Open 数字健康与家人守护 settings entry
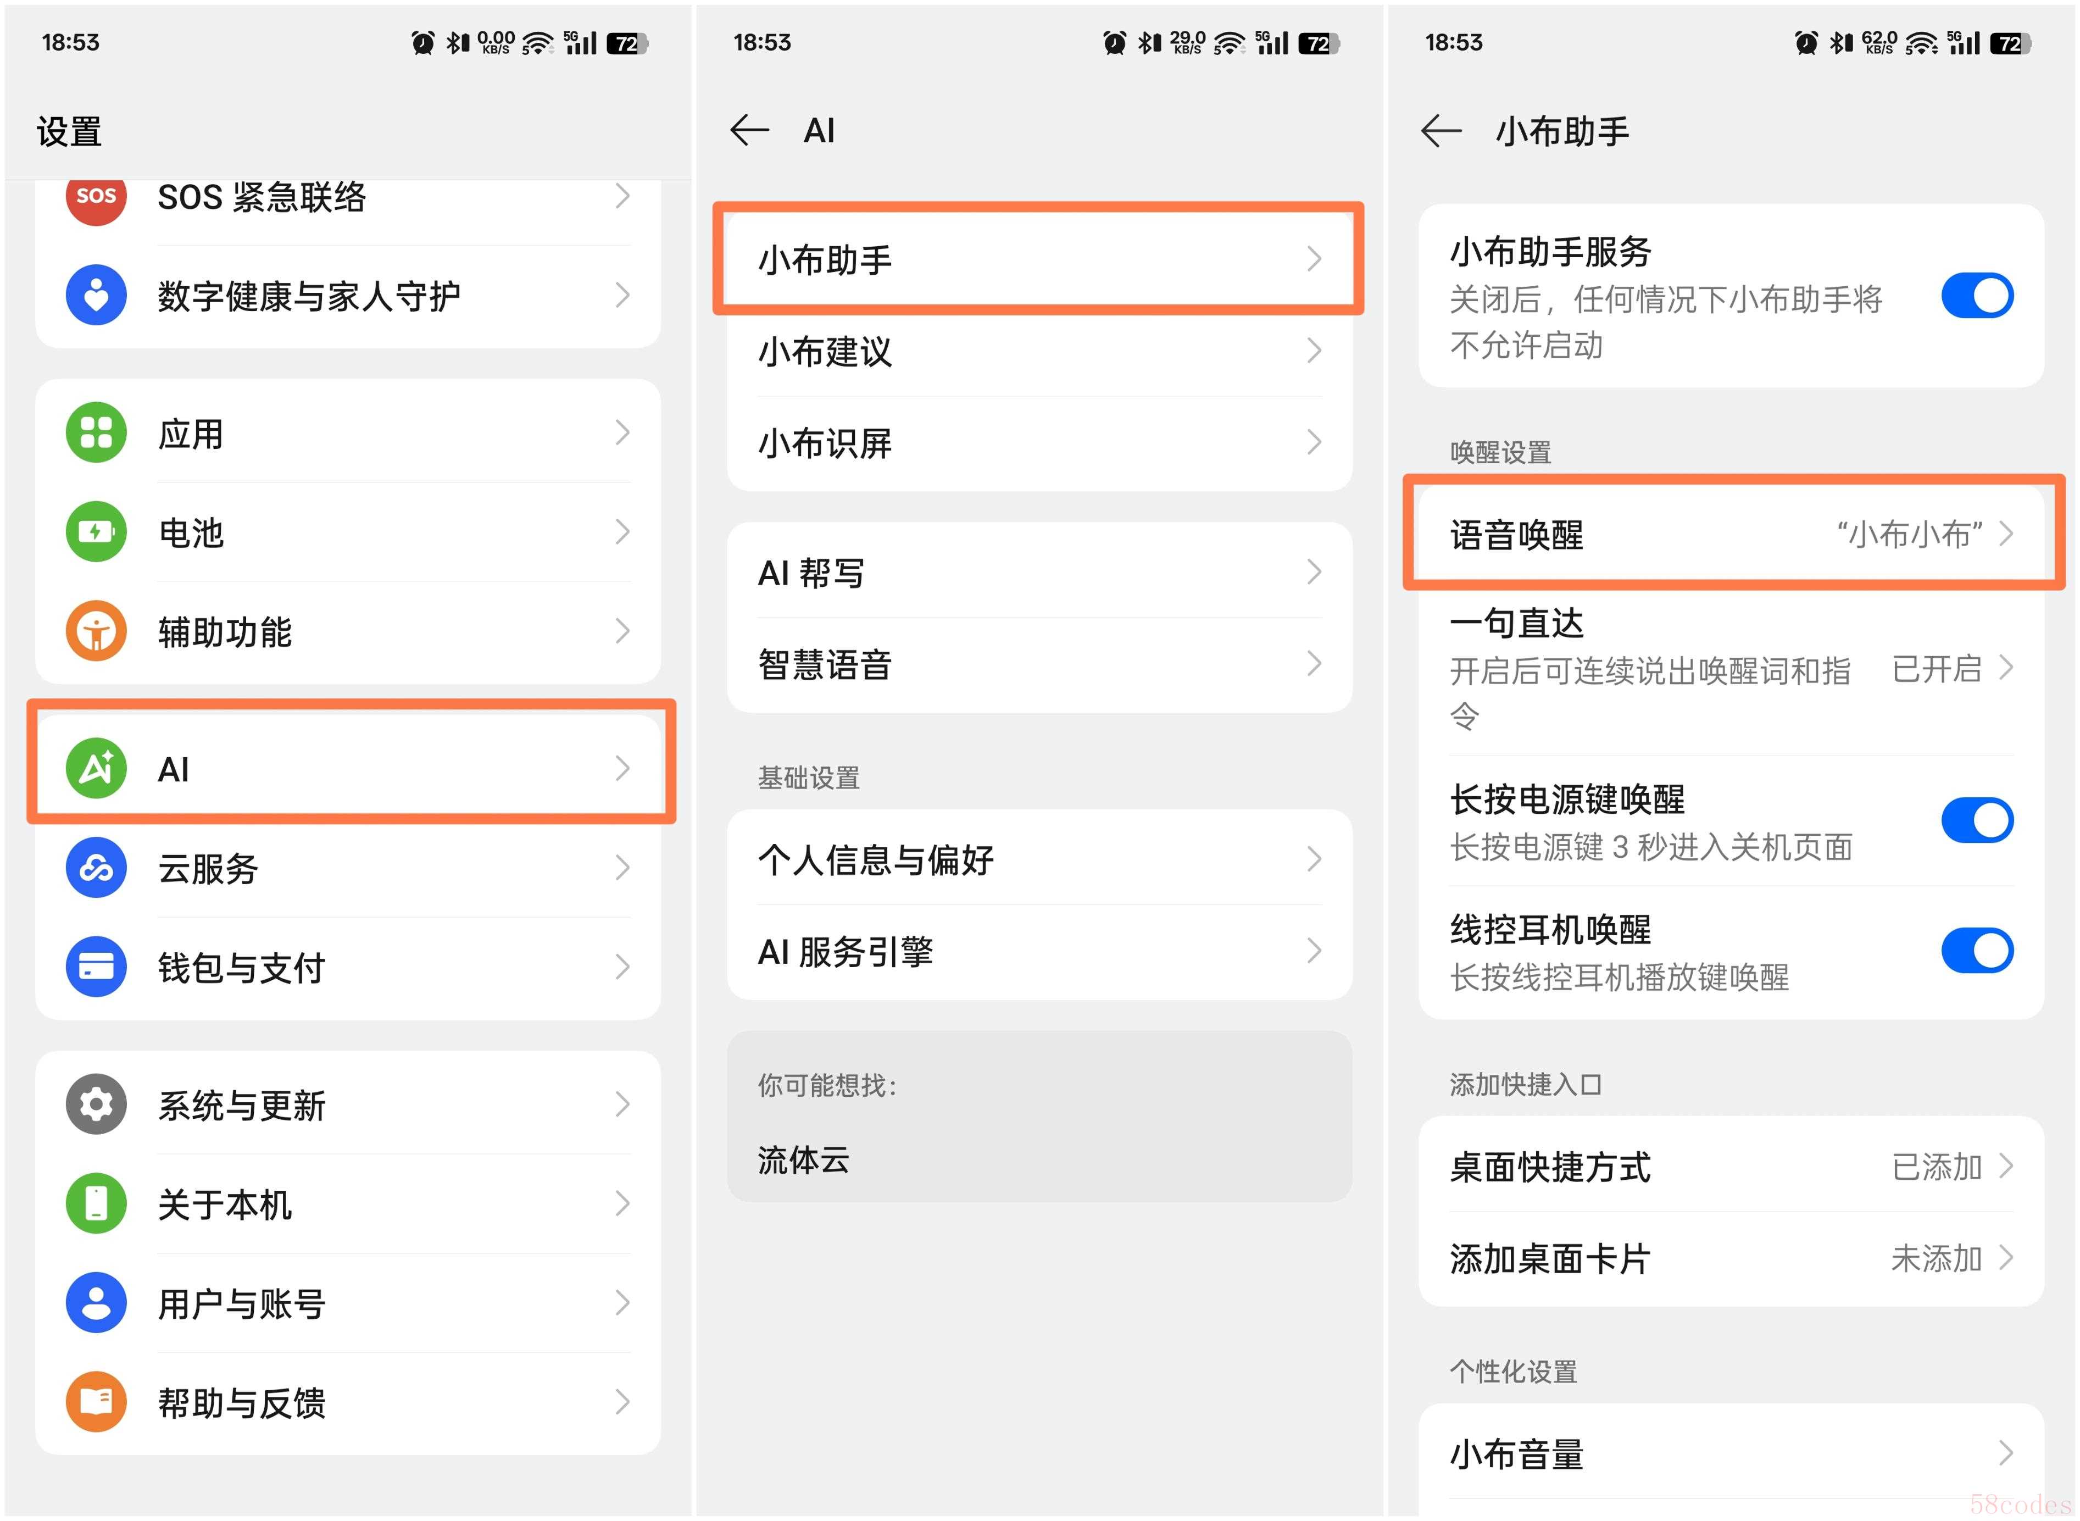This screenshot has width=2080, height=1521. click(348, 296)
